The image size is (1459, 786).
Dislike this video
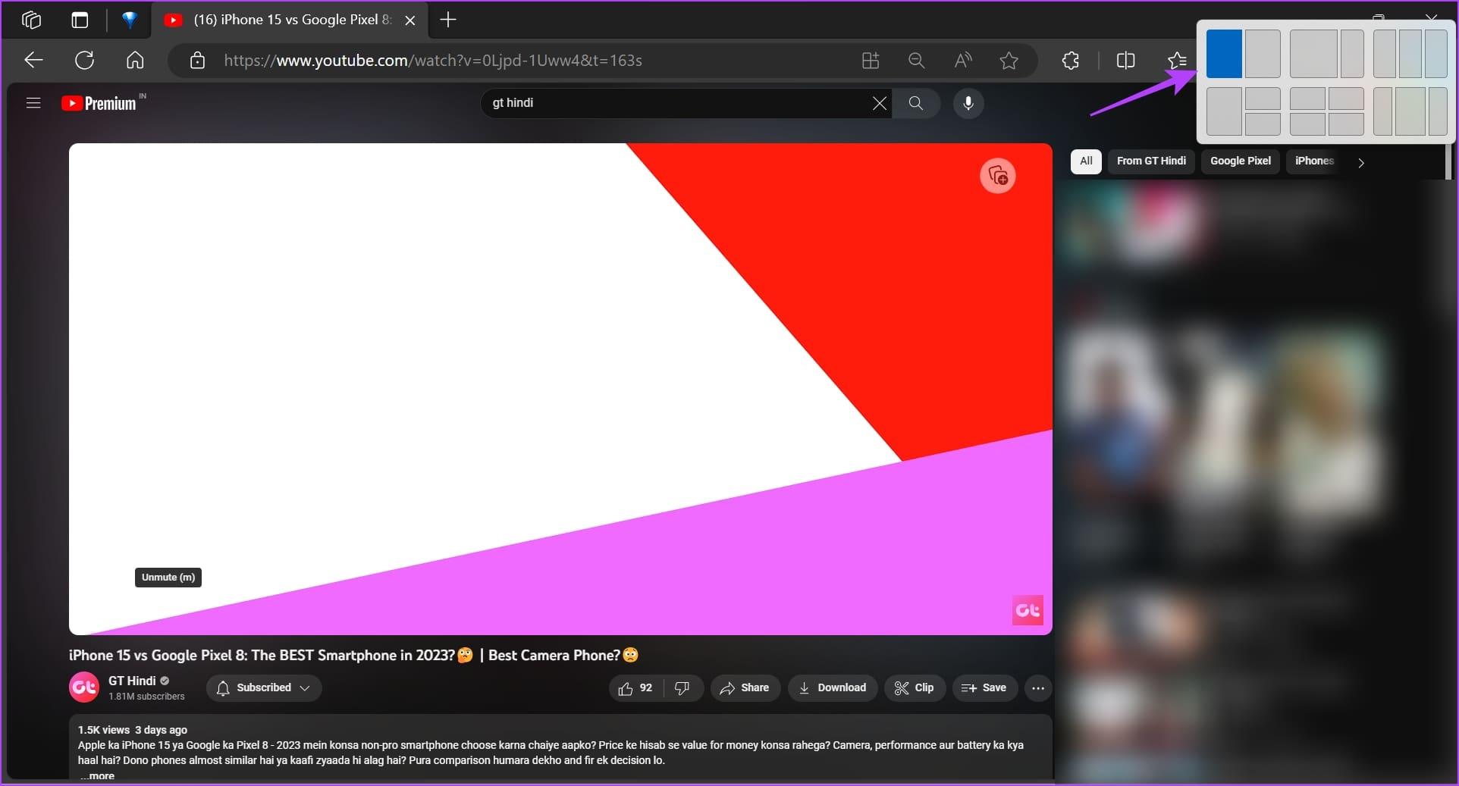pyautogui.click(x=682, y=688)
